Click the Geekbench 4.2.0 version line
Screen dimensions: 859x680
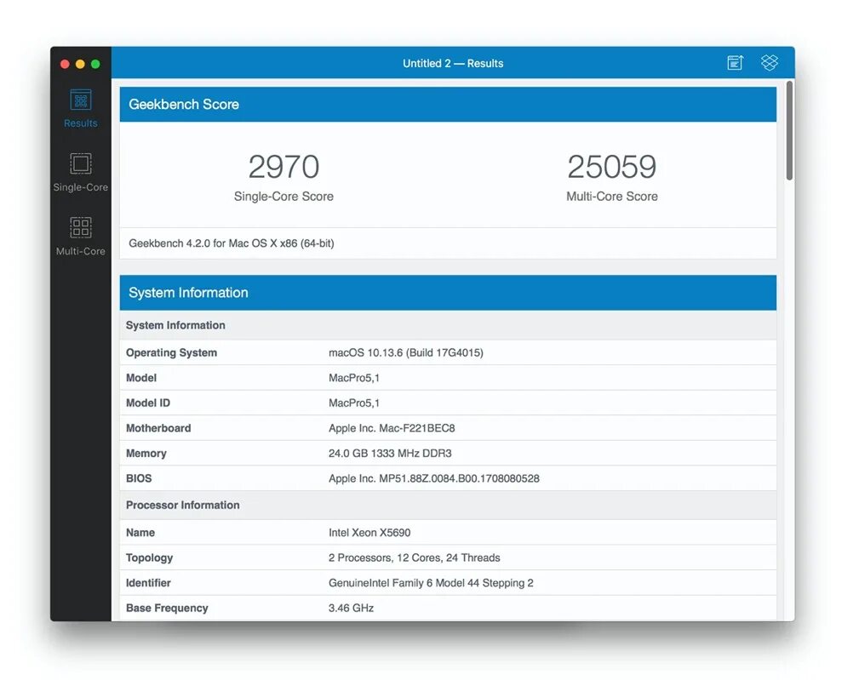pyautogui.click(x=232, y=243)
